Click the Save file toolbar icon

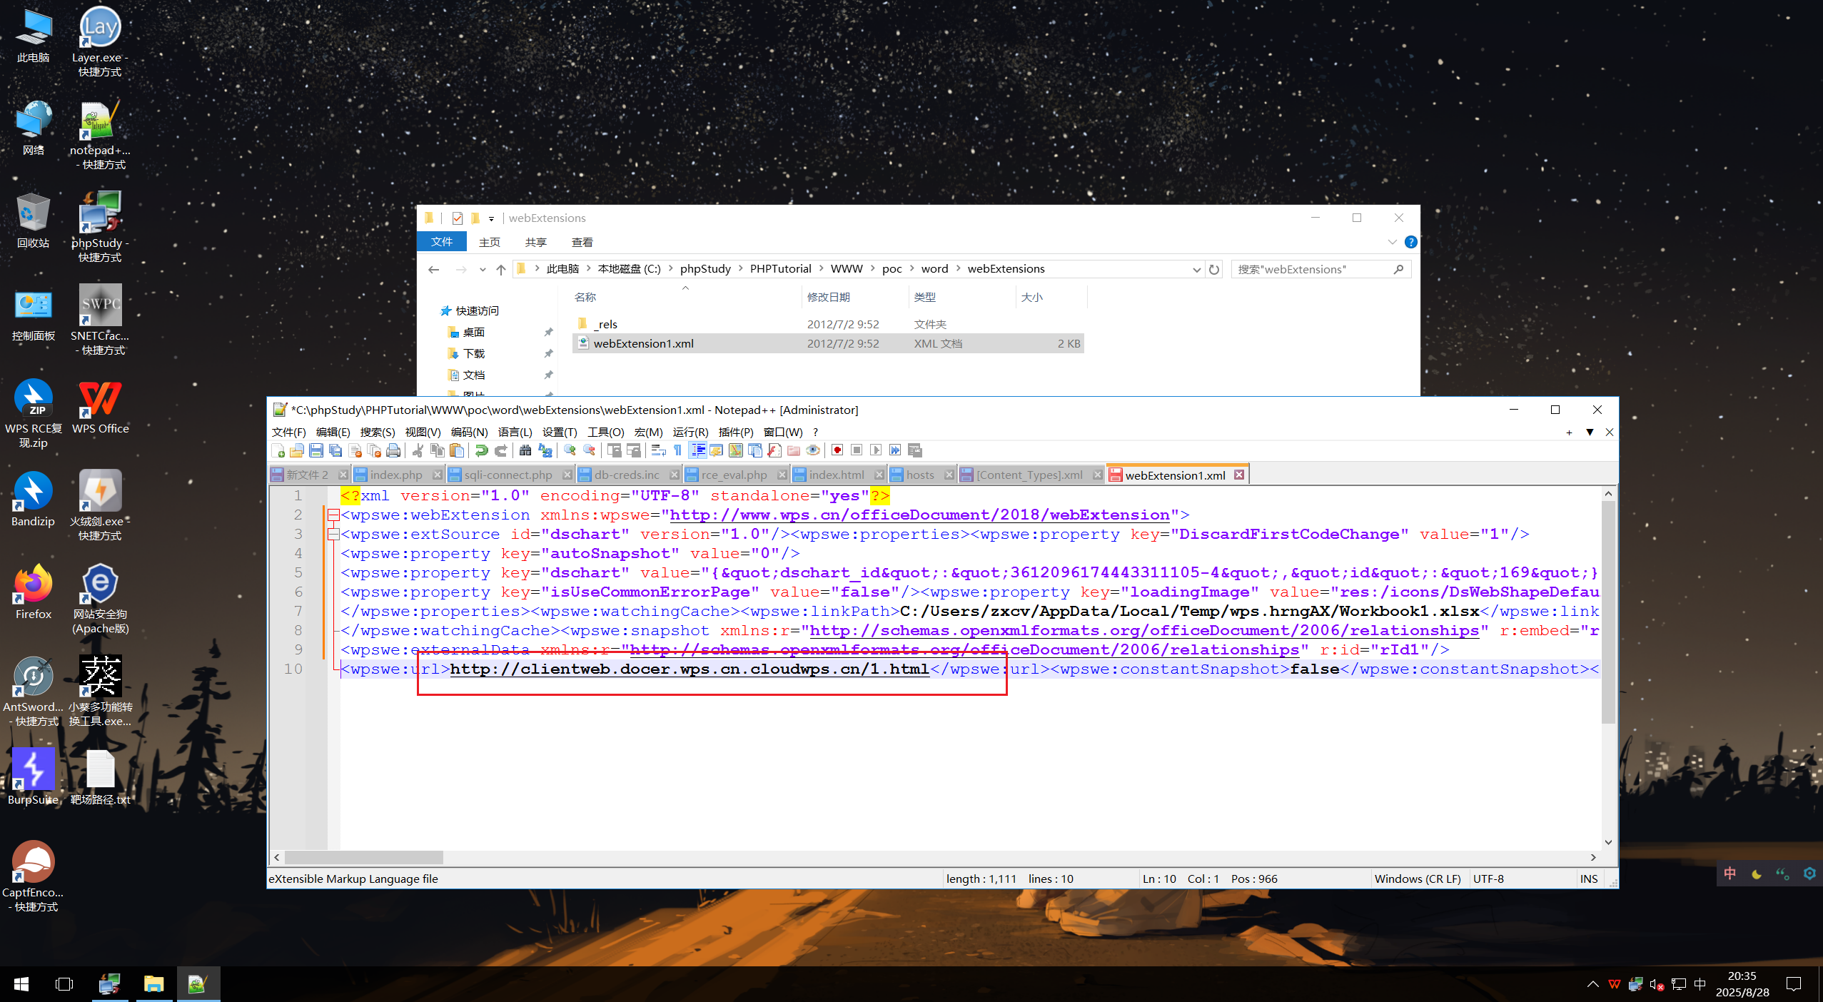[316, 450]
